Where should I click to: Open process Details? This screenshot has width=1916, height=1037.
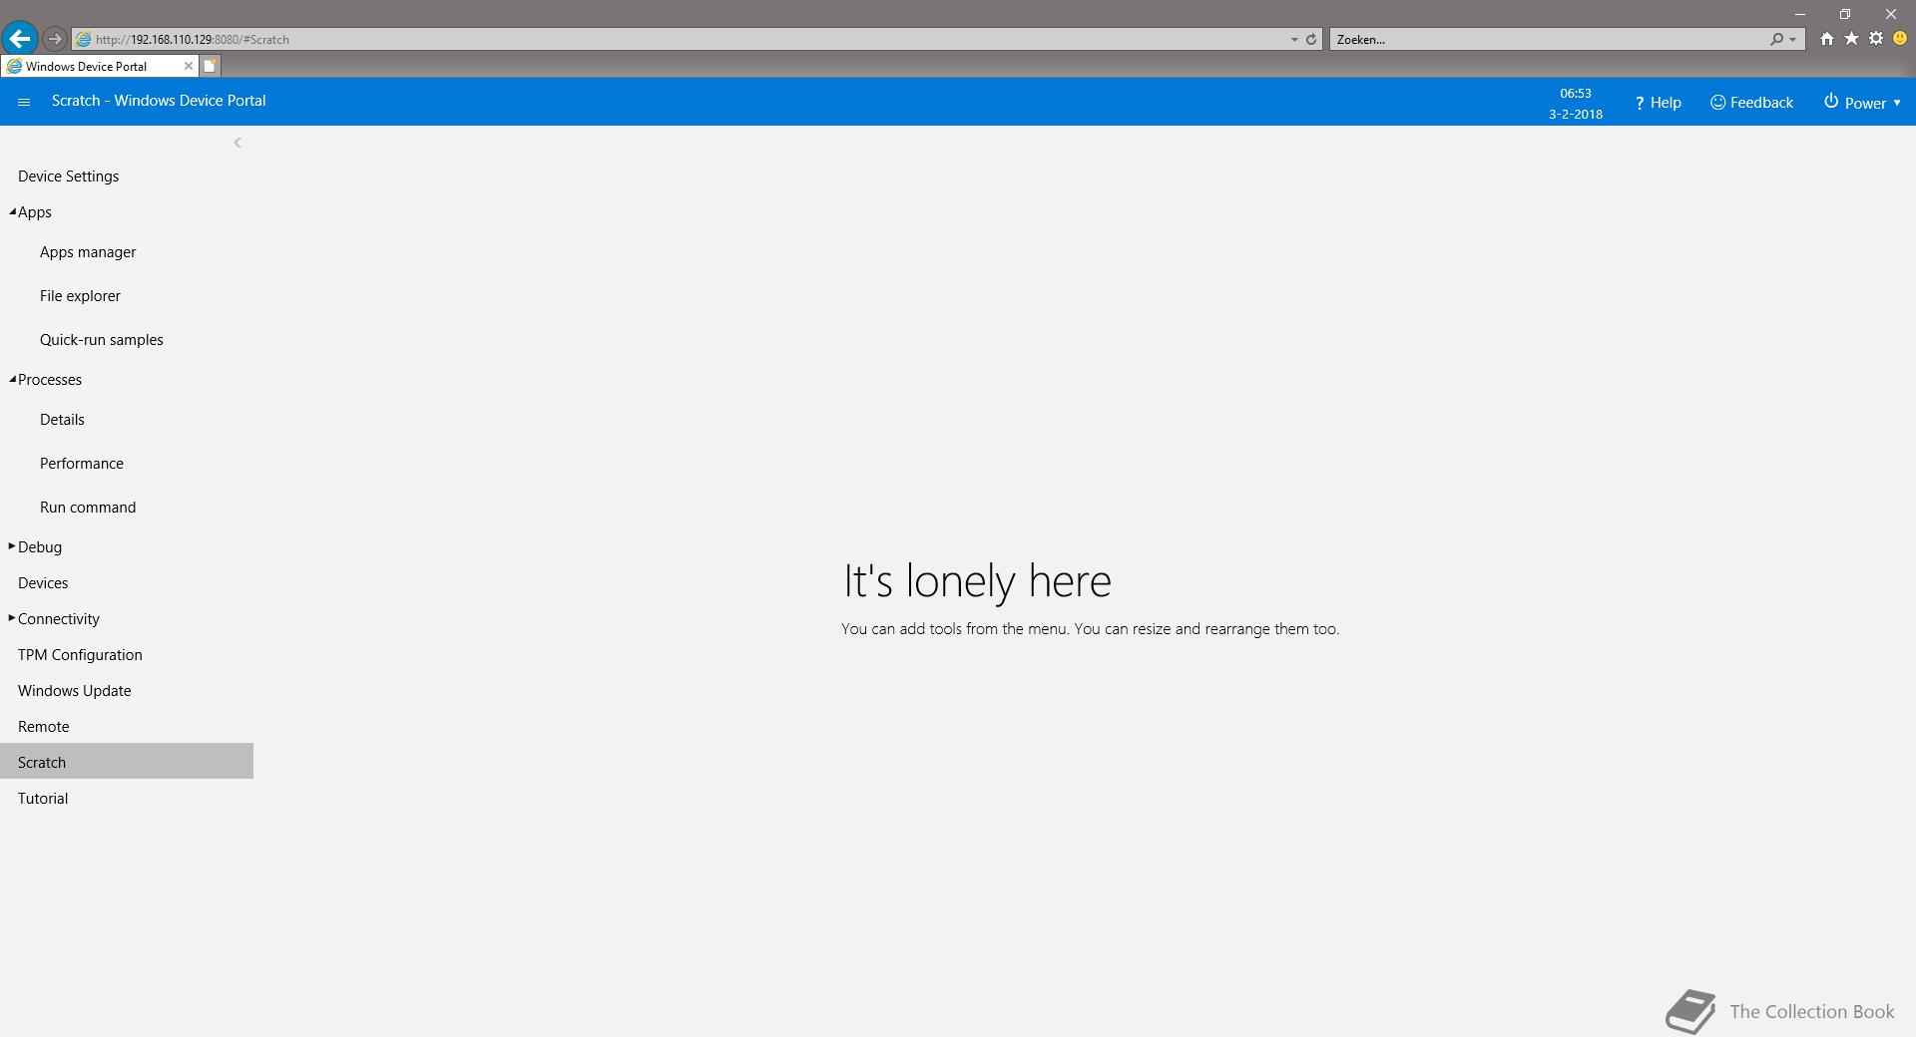(62, 420)
